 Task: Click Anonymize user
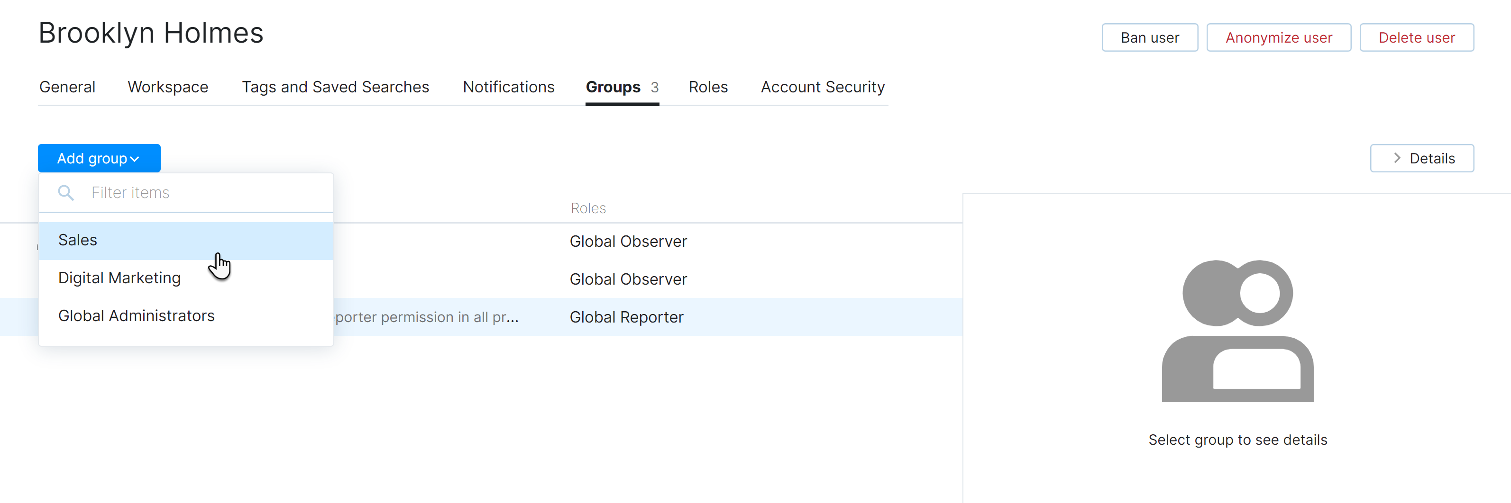coord(1279,37)
